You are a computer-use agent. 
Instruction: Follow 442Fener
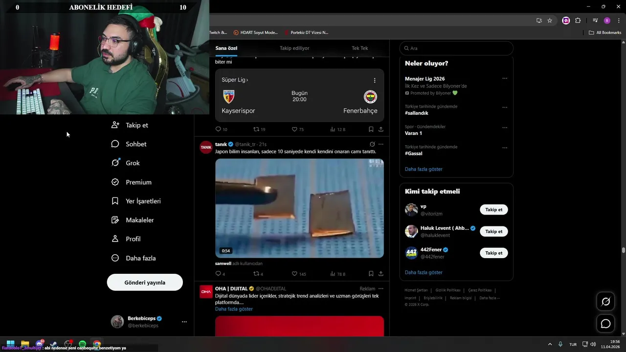(494, 253)
